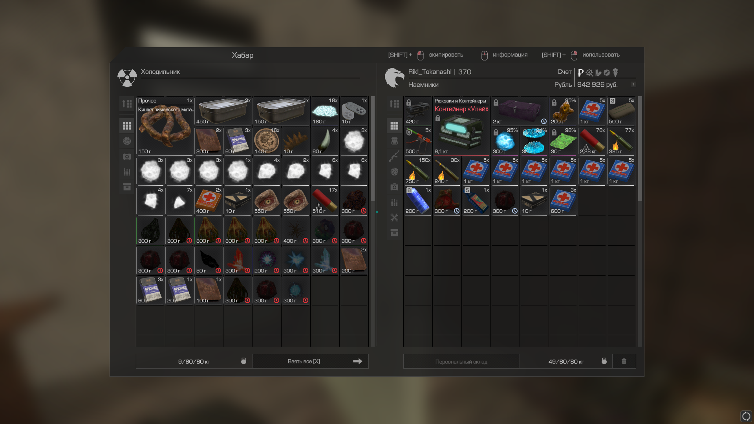The width and height of the screenshot is (754, 424).
Task: Click sort icon in player inventory panel
Action: 394,104
